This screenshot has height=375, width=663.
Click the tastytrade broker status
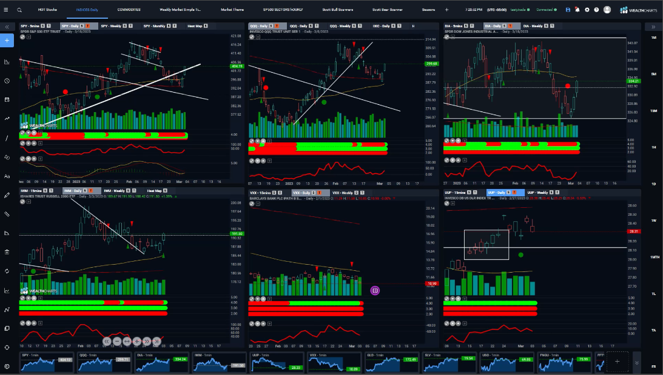tap(520, 10)
